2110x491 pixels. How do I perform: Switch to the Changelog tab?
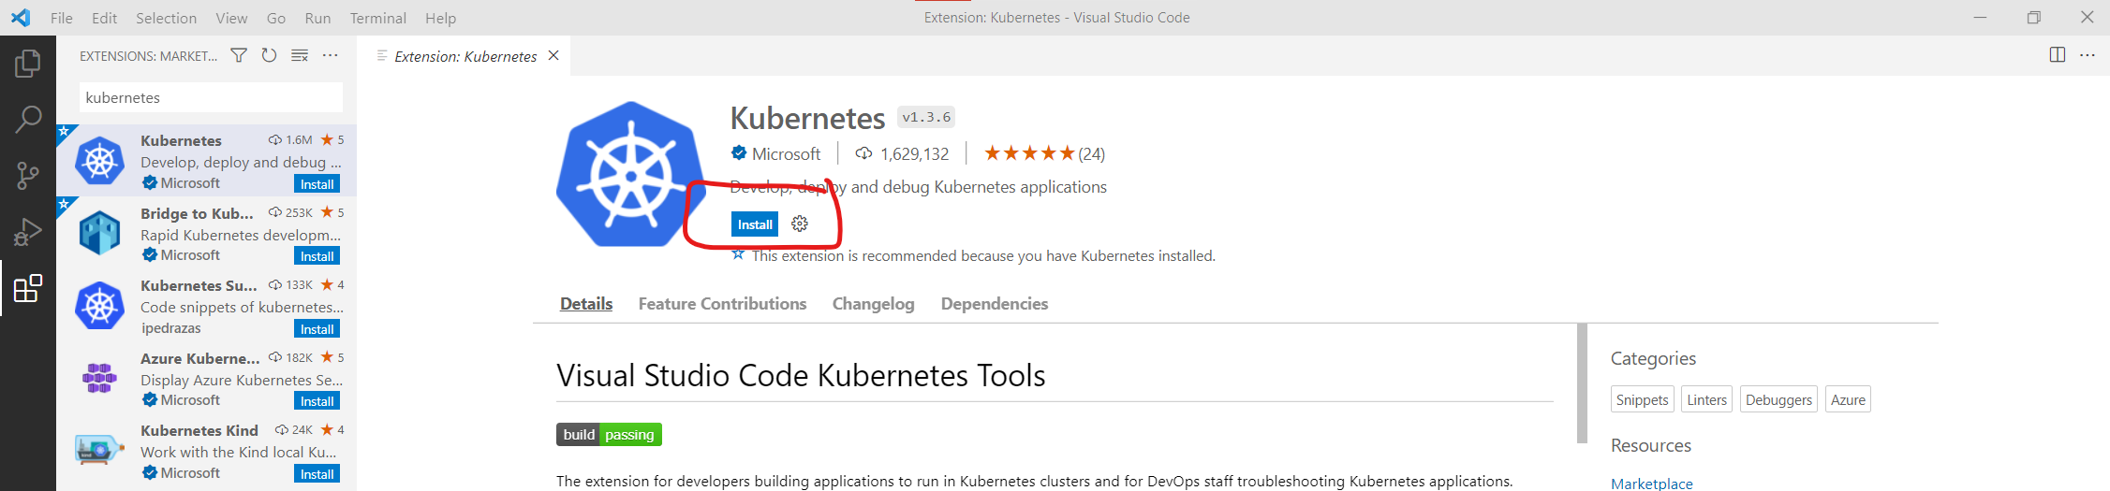pos(873,304)
